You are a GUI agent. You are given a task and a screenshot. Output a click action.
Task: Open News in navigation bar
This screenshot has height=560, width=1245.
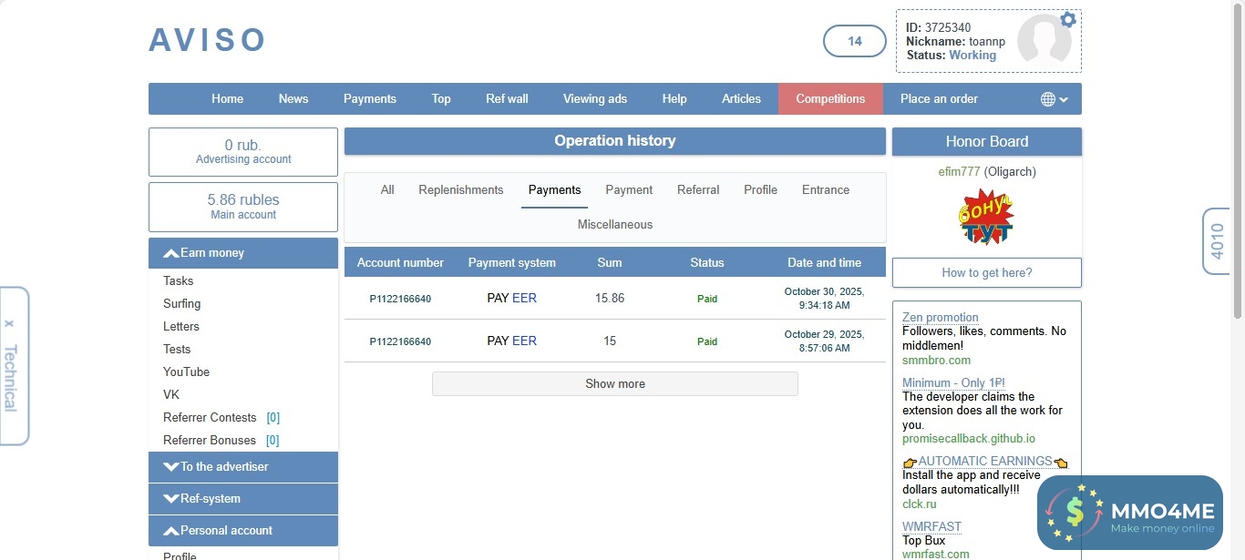point(293,99)
